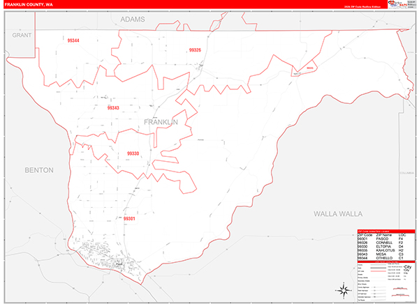Screen dimensions: 419x304
Task: Click the compass rose icon
Action: [344, 290]
